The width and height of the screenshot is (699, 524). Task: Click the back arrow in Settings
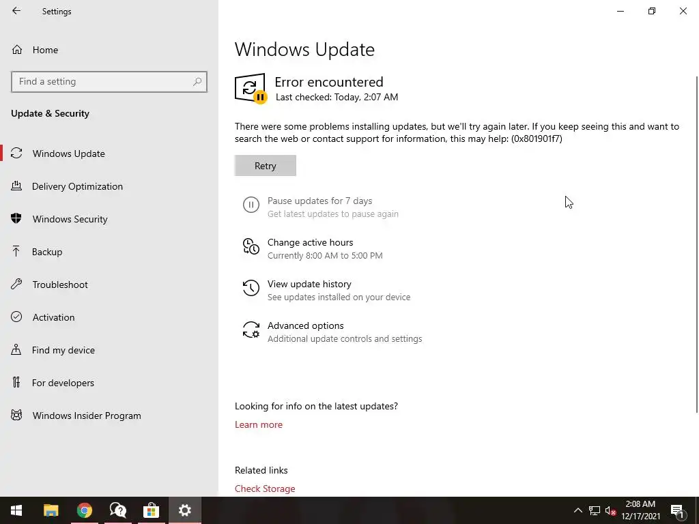(x=16, y=11)
